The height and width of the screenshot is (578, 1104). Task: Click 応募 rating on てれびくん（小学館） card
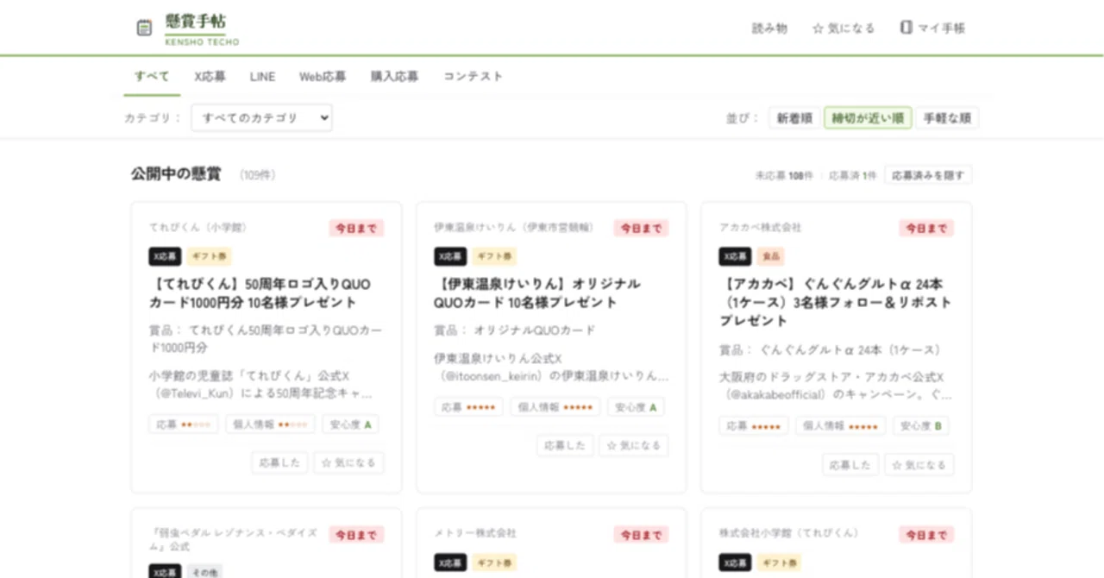click(184, 424)
